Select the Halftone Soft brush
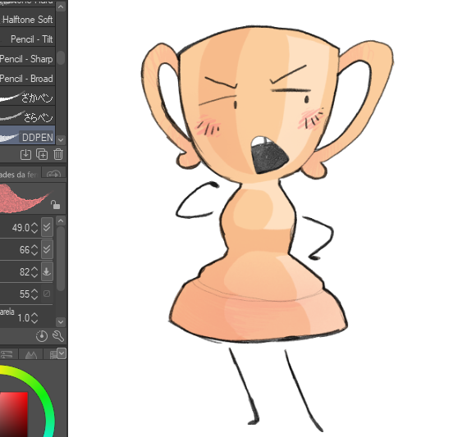The height and width of the screenshot is (437, 476). tap(27, 20)
